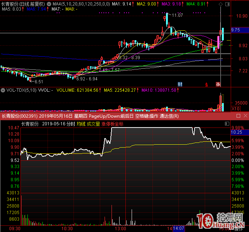Select the 成交量 volume label

[x=93, y=124]
